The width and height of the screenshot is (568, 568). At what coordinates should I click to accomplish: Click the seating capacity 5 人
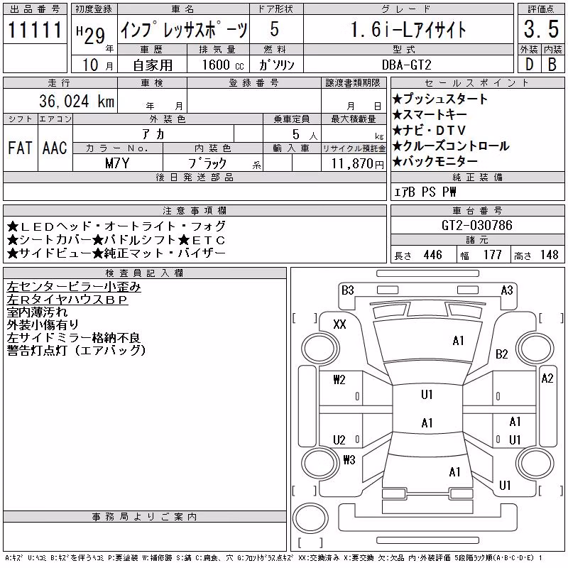(x=305, y=134)
